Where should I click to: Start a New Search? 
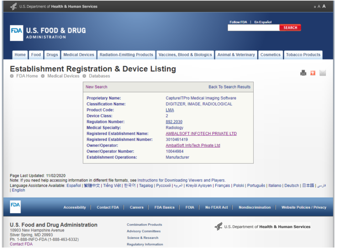point(96,87)
